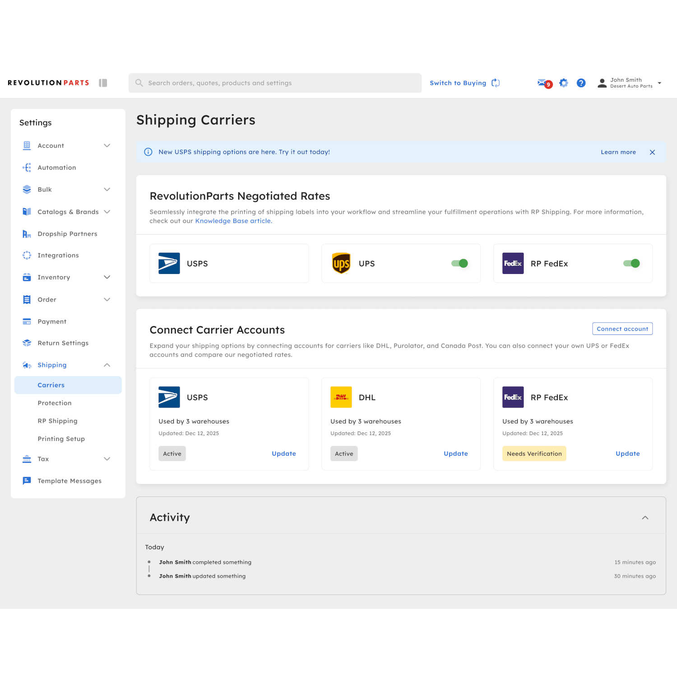The image size is (677, 677).
Task: Click the Catalogs & Brands book icon
Action: 27,212
